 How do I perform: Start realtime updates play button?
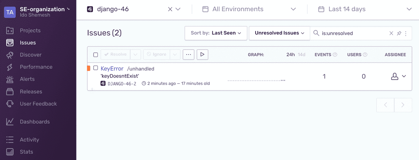(x=203, y=54)
